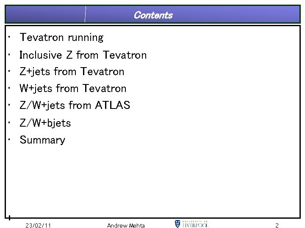
Task: Click the cross mark at bottom-left frame corner
Action: [9, 218]
